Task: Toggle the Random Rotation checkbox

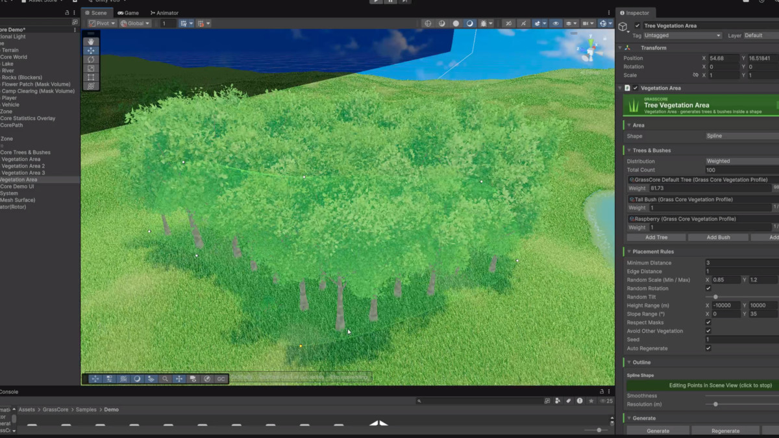Action: (708, 288)
